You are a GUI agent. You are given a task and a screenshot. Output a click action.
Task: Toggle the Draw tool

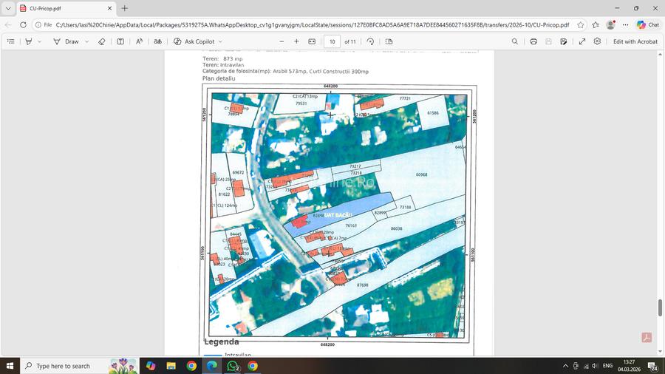[x=66, y=41]
